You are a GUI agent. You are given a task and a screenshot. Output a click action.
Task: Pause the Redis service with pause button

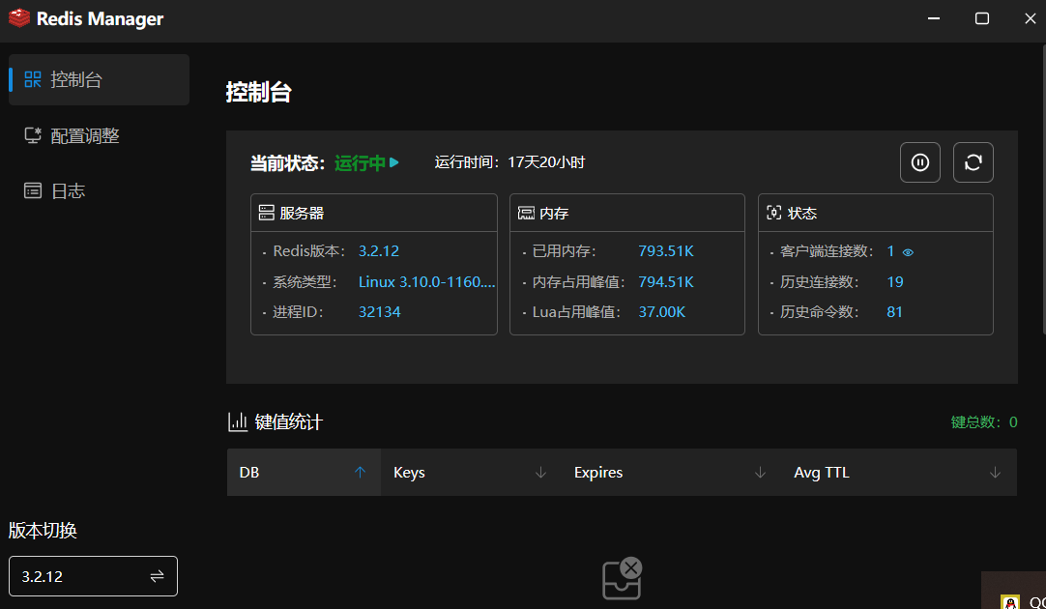tap(920, 162)
